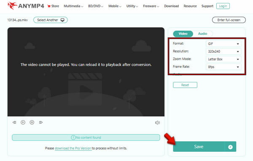Switch to the Video tab
The width and height of the screenshot is (253, 161).
click(x=183, y=34)
